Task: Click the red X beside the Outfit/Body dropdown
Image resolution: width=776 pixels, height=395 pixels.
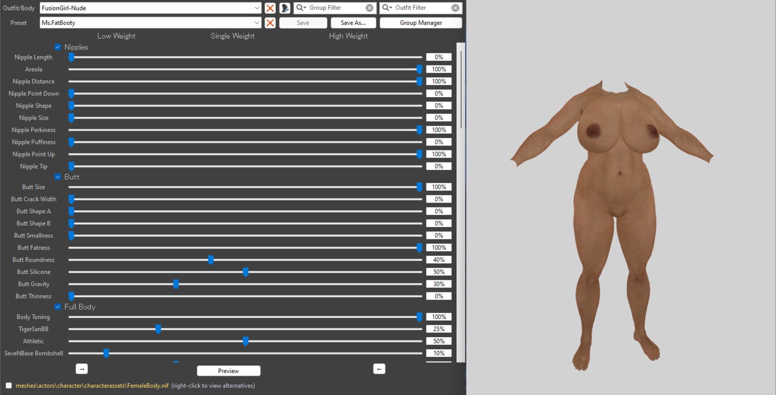Action: 270,8
